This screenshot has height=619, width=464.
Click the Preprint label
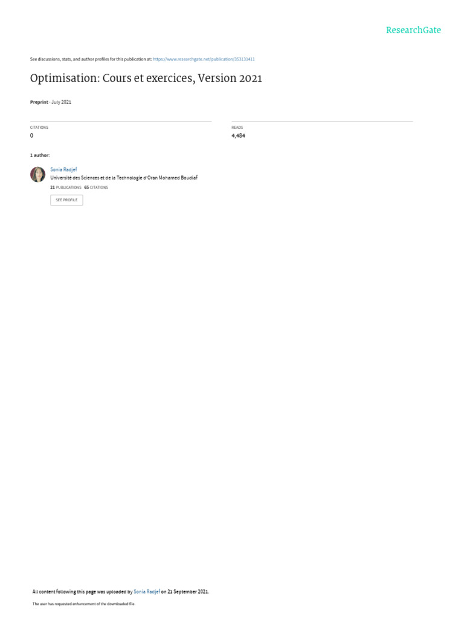click(39, 102)
